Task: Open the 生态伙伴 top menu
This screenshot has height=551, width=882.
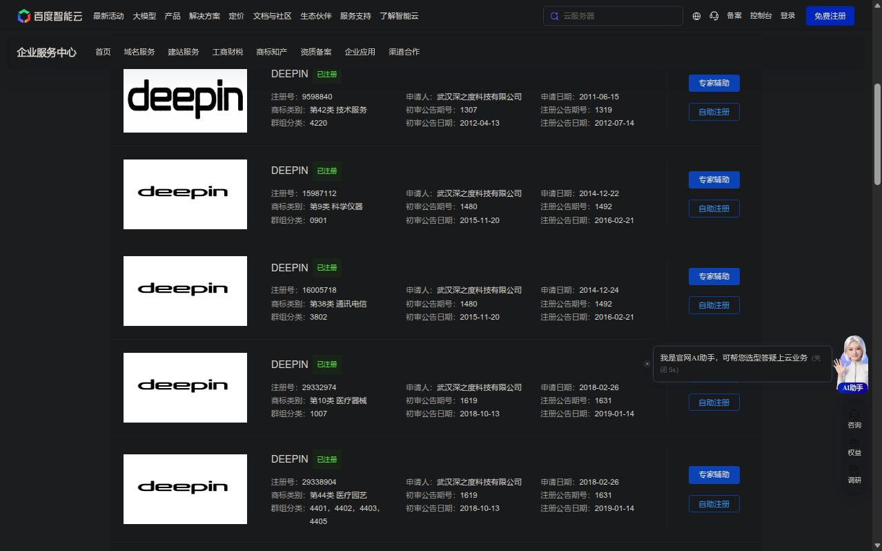Action: [x=316, y=16]
